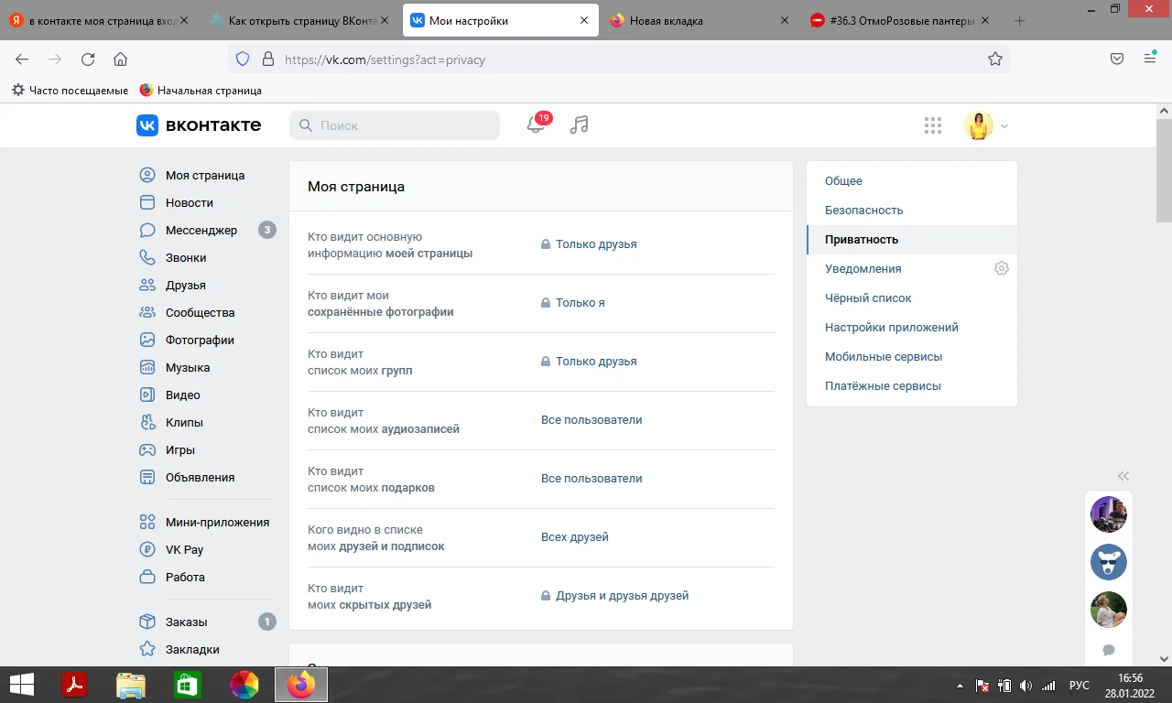Screen dimensions: 1172x703
Task: Change hidden friends visibility 'Друзья и друзья друзей'
Action: [x=622, y=596]
